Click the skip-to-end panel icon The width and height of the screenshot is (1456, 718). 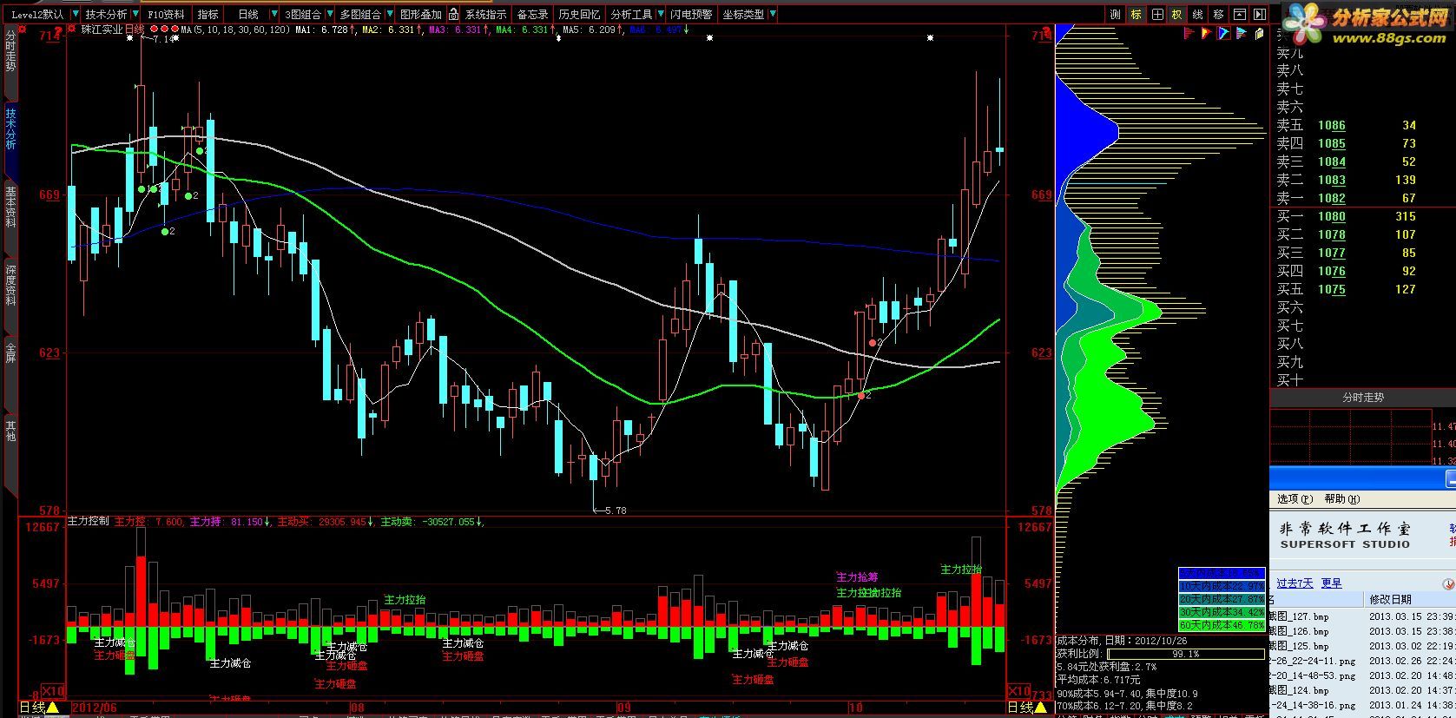(1259, 15)
